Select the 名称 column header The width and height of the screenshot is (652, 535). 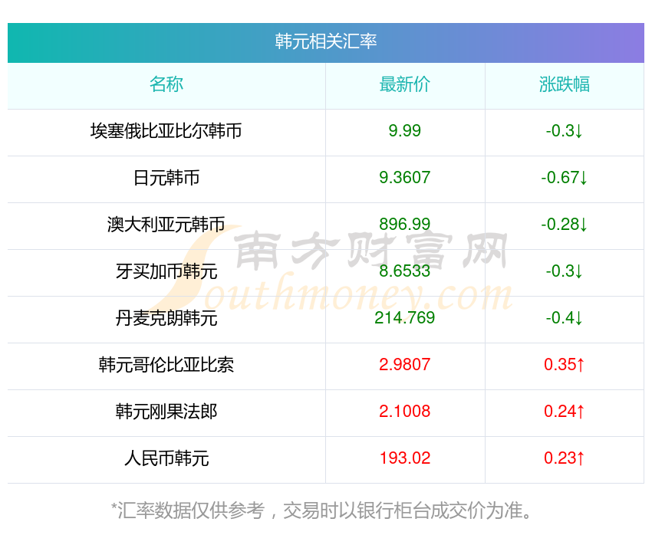(x=166, y=84)
